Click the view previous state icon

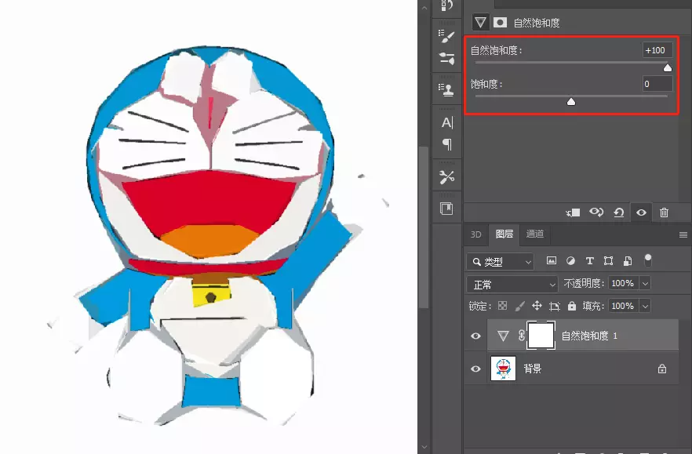coord(596,212)
